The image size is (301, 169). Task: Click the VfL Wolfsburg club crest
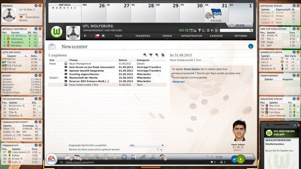point(56,32)
